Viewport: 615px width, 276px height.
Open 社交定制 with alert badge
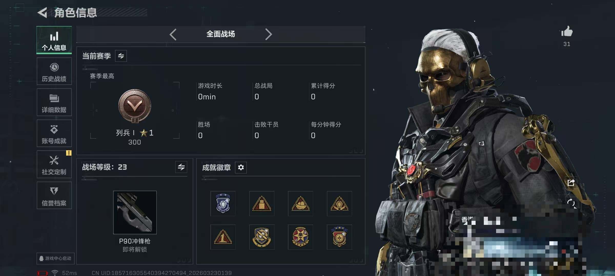click(x=54, y=164)
